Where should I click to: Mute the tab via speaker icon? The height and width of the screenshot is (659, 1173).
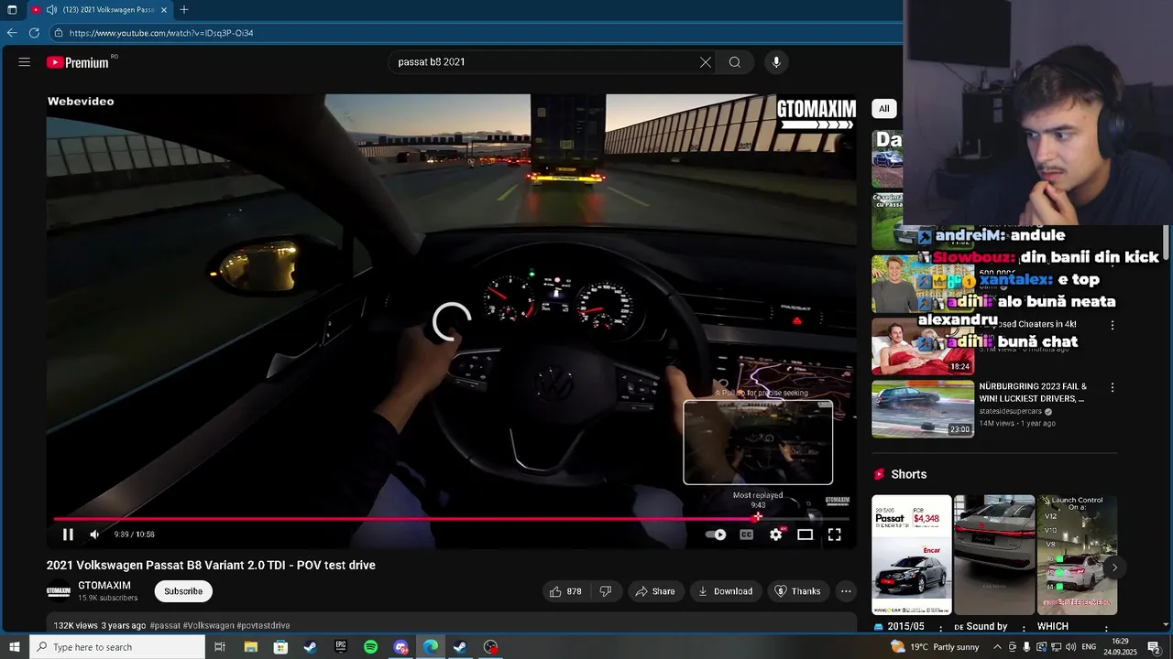(52, 10)
